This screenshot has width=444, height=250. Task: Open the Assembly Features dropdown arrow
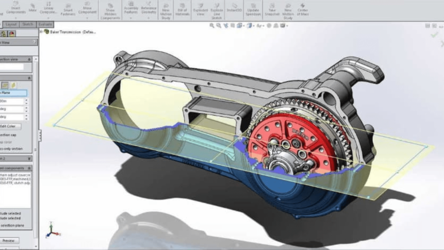click(x=131, y=18)
